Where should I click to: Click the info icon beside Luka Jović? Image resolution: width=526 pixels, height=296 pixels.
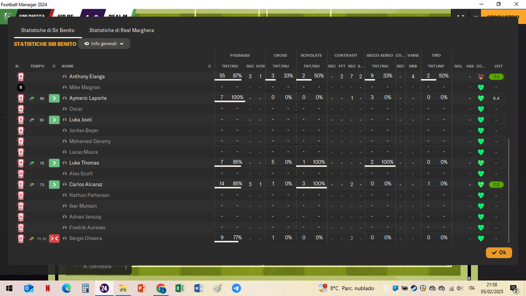click(x=65, y=120)
